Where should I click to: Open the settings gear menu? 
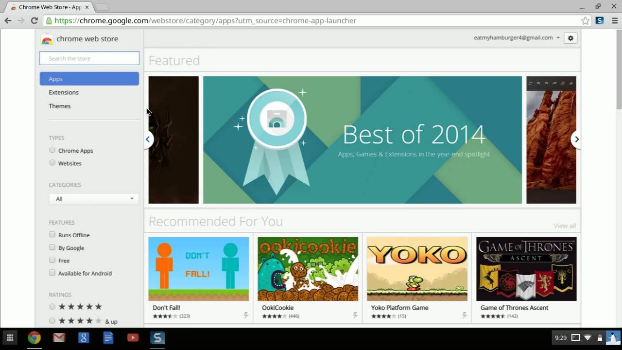(x=570, y=38)
